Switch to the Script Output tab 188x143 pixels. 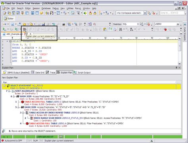tap(82, 72)
